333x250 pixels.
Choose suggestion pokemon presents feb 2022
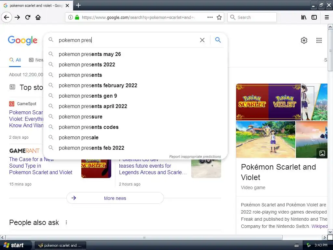click(135, 148)
